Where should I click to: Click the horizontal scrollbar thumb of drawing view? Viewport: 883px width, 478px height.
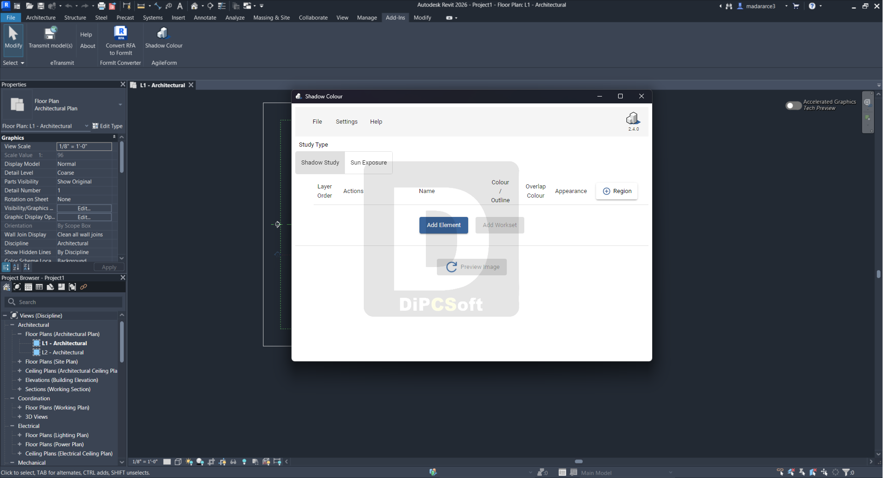(579, 461)
